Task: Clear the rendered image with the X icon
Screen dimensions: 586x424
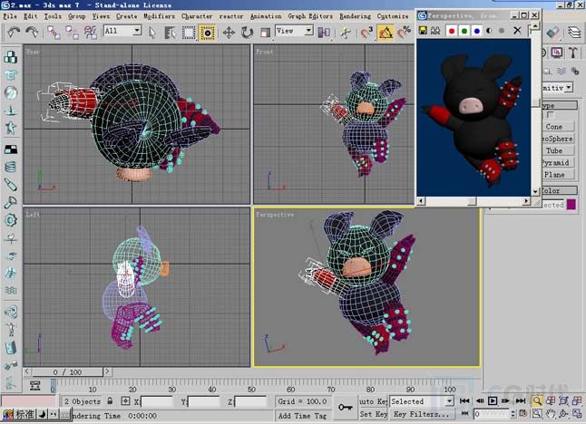Action: click(517, 30)
